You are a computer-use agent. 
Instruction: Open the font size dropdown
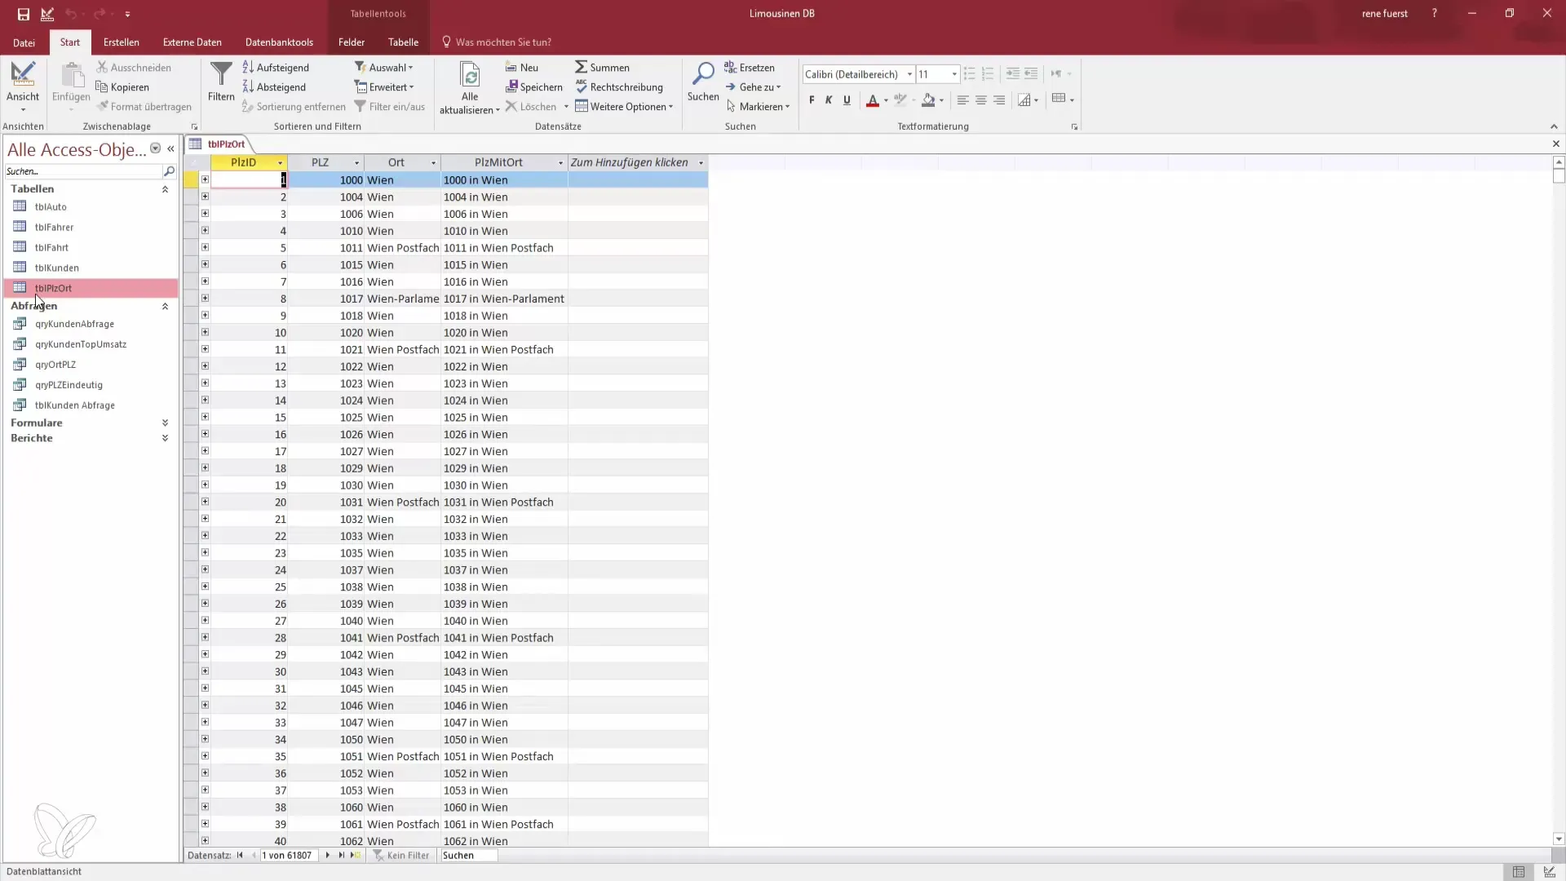click(954, 74)
